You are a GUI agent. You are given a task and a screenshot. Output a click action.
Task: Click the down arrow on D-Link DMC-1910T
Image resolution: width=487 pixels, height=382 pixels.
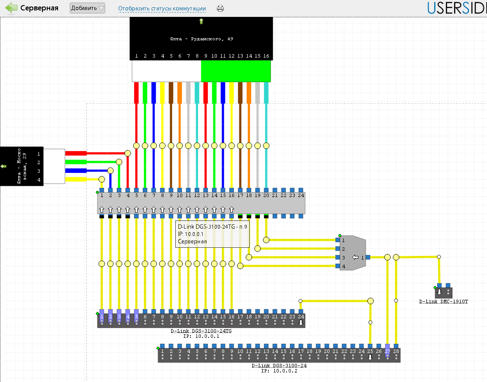439,291
